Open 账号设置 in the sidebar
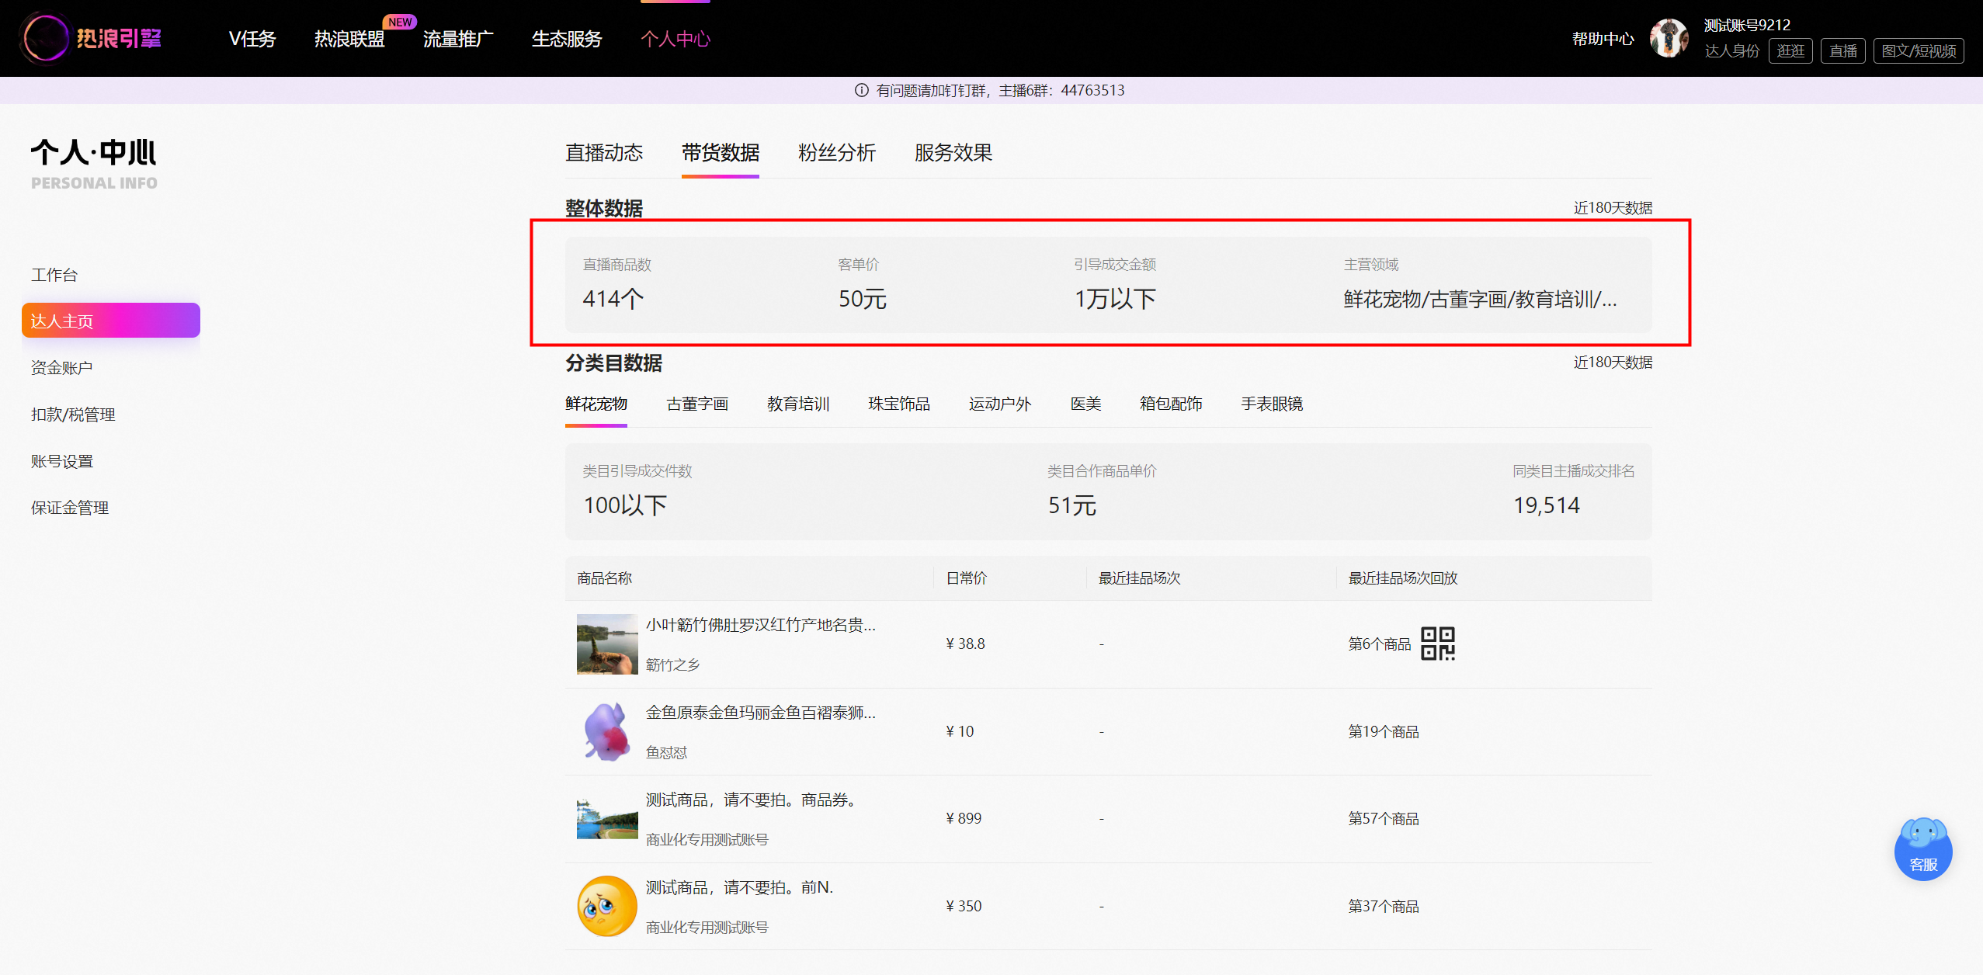The width and height of the screenshot is (1983, 975). coord(62,461)
